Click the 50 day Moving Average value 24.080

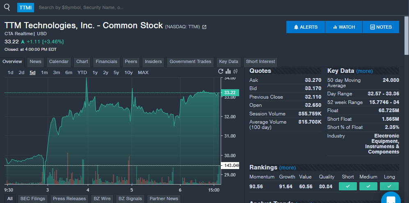click(x=391, y=80)
